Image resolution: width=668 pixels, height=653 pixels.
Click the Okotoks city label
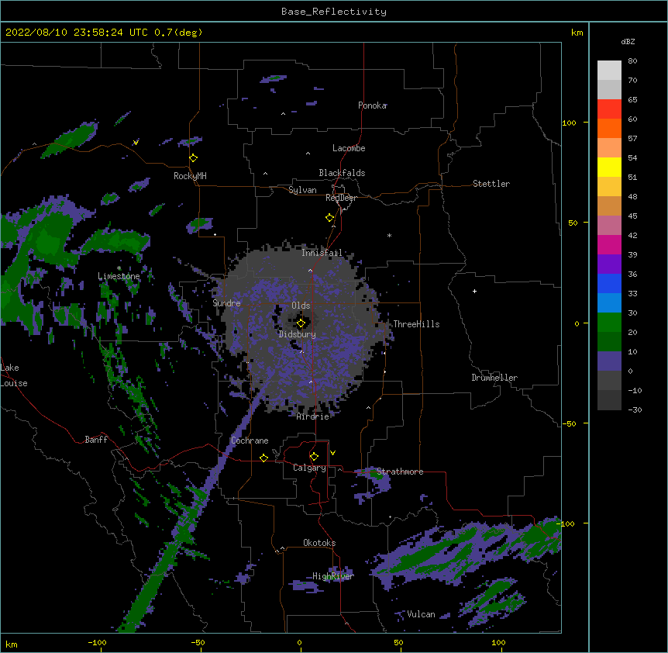tap(319, 543)
